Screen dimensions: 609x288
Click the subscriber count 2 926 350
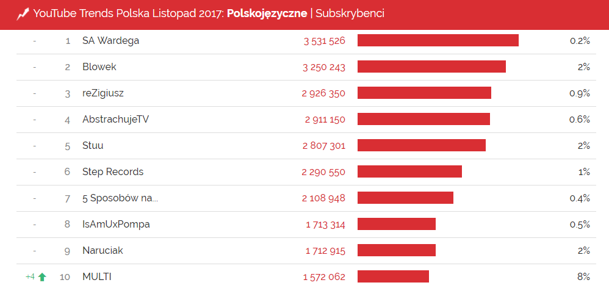323,93
